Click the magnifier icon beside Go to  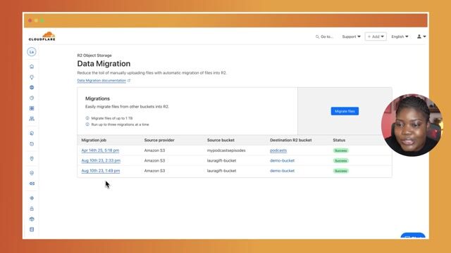[317, 37]
